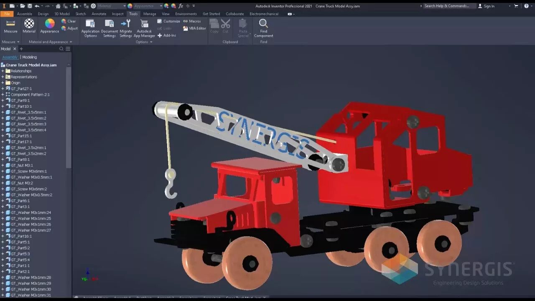The image size is (535, 301).
Task: Search the Model browser with magnifier icon
Action: coord(61,49)
